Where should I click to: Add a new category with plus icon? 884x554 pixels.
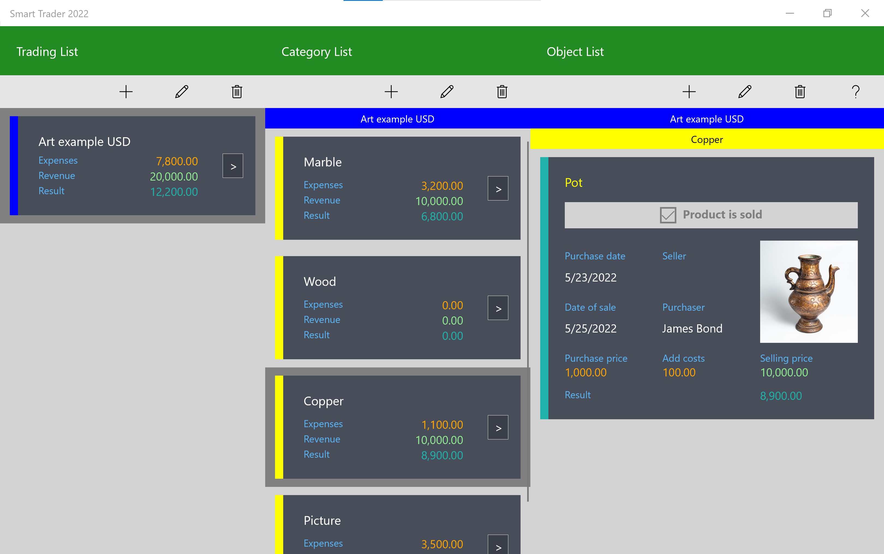click(x=391, y=92)
